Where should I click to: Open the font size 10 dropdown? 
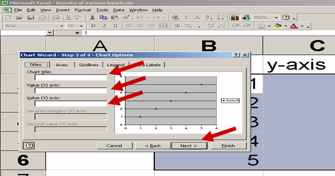[81, 26]
